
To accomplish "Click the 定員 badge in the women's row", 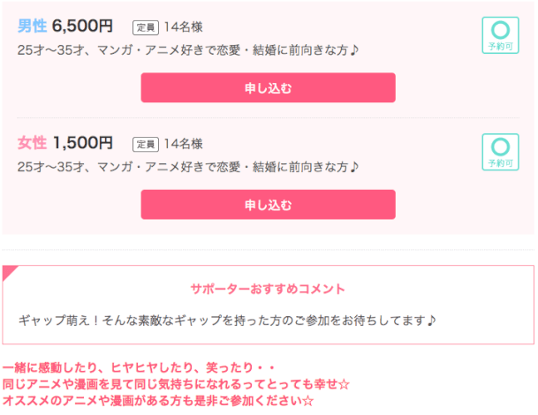I will pyautogui.click(x=146, y=145).
